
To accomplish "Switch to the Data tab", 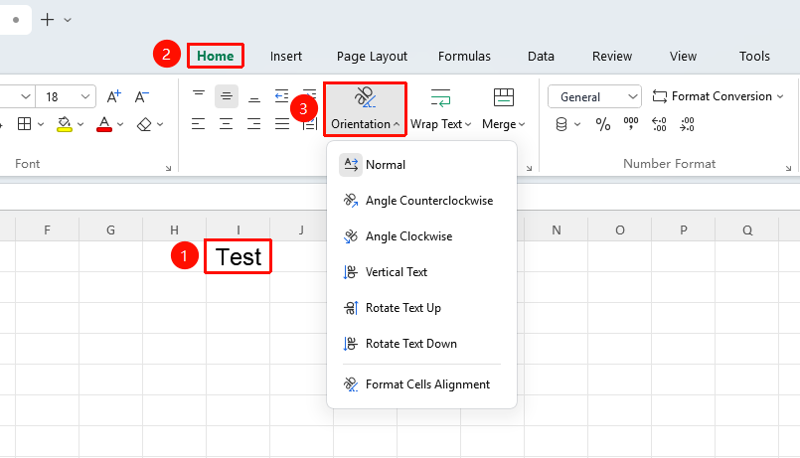I will 541,56.
